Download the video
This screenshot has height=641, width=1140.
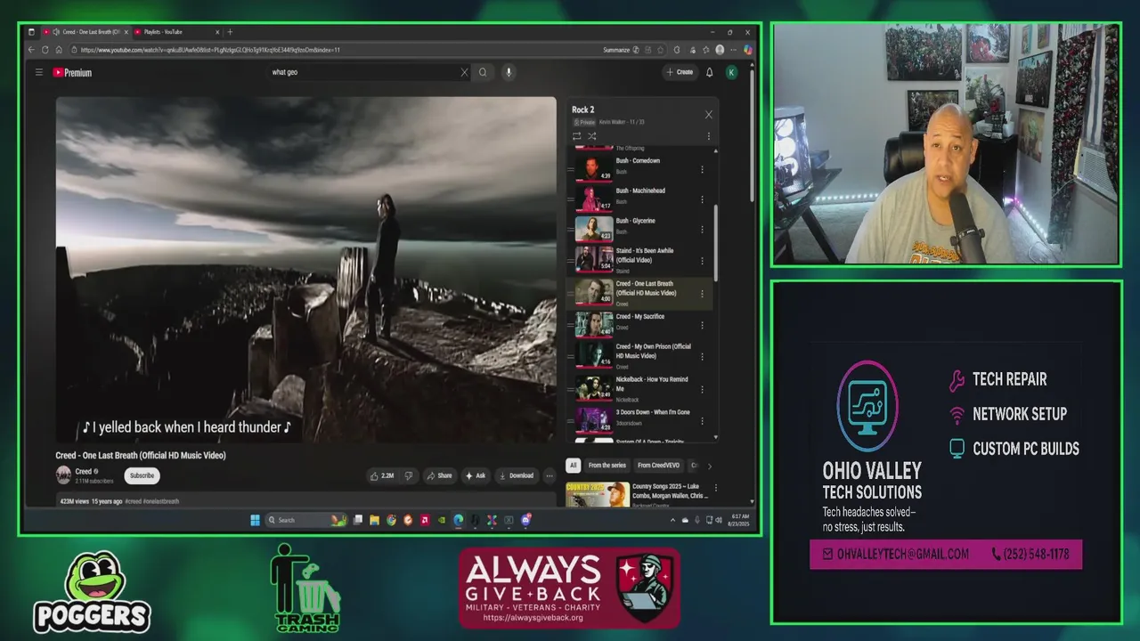[x=517, y=475]
